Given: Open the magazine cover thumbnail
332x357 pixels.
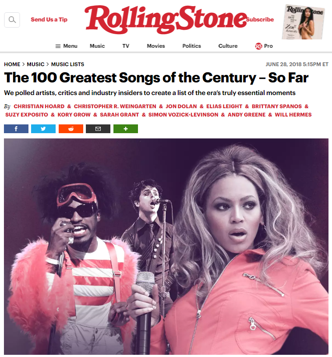Looking at the screenshot, I should 304,22.
